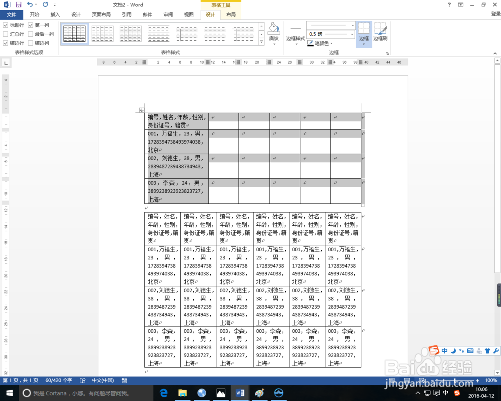Open the borders dialog launcher
Screen dimensions: 501x401
387,53
